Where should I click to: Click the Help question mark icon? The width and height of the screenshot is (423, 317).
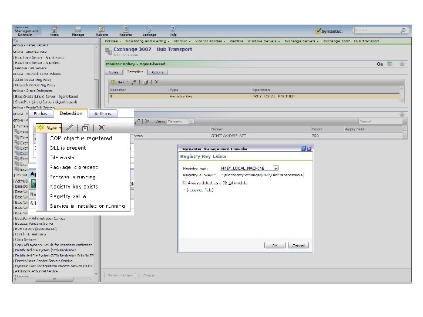pyautogui.click(x=173, y=31)
